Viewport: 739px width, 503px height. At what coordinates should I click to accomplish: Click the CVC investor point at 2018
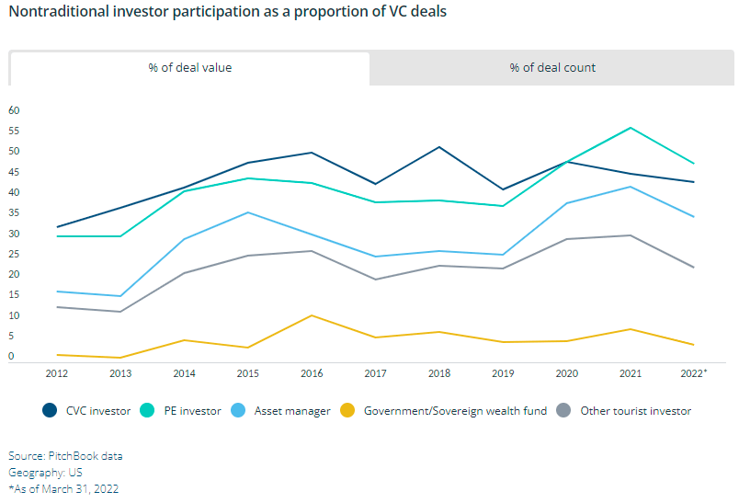click(439, 147)
